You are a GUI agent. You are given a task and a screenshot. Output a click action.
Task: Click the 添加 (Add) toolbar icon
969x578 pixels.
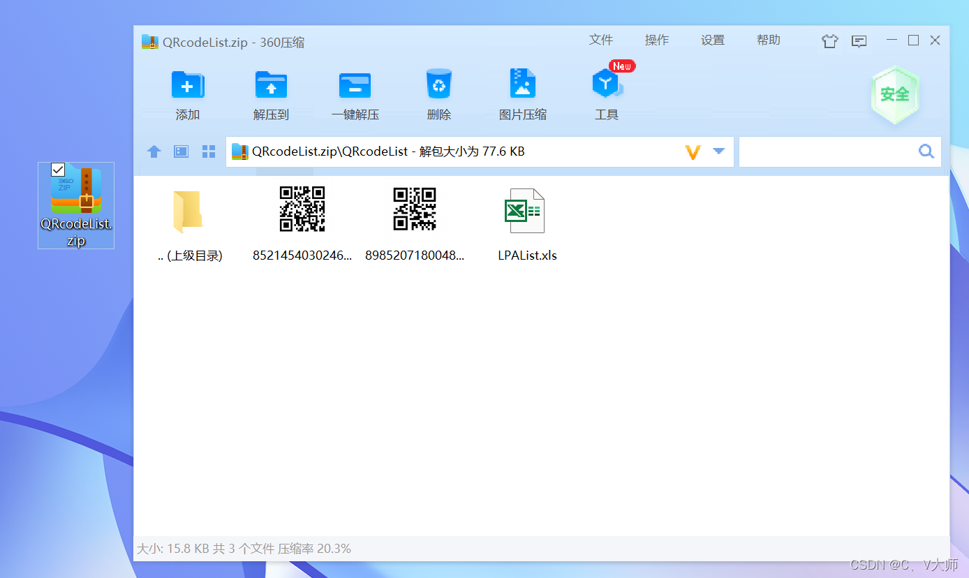click(188, 85)
